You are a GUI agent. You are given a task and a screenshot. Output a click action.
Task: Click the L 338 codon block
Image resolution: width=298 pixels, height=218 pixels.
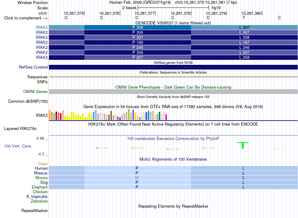pyautogui.click(x=244, y=37)
